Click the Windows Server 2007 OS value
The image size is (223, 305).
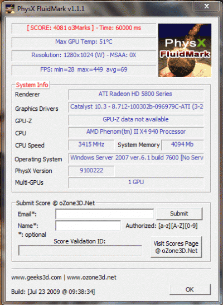(x=136, y=158)
